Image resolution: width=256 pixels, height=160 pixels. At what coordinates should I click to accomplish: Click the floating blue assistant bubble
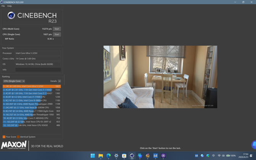[254, 145]
